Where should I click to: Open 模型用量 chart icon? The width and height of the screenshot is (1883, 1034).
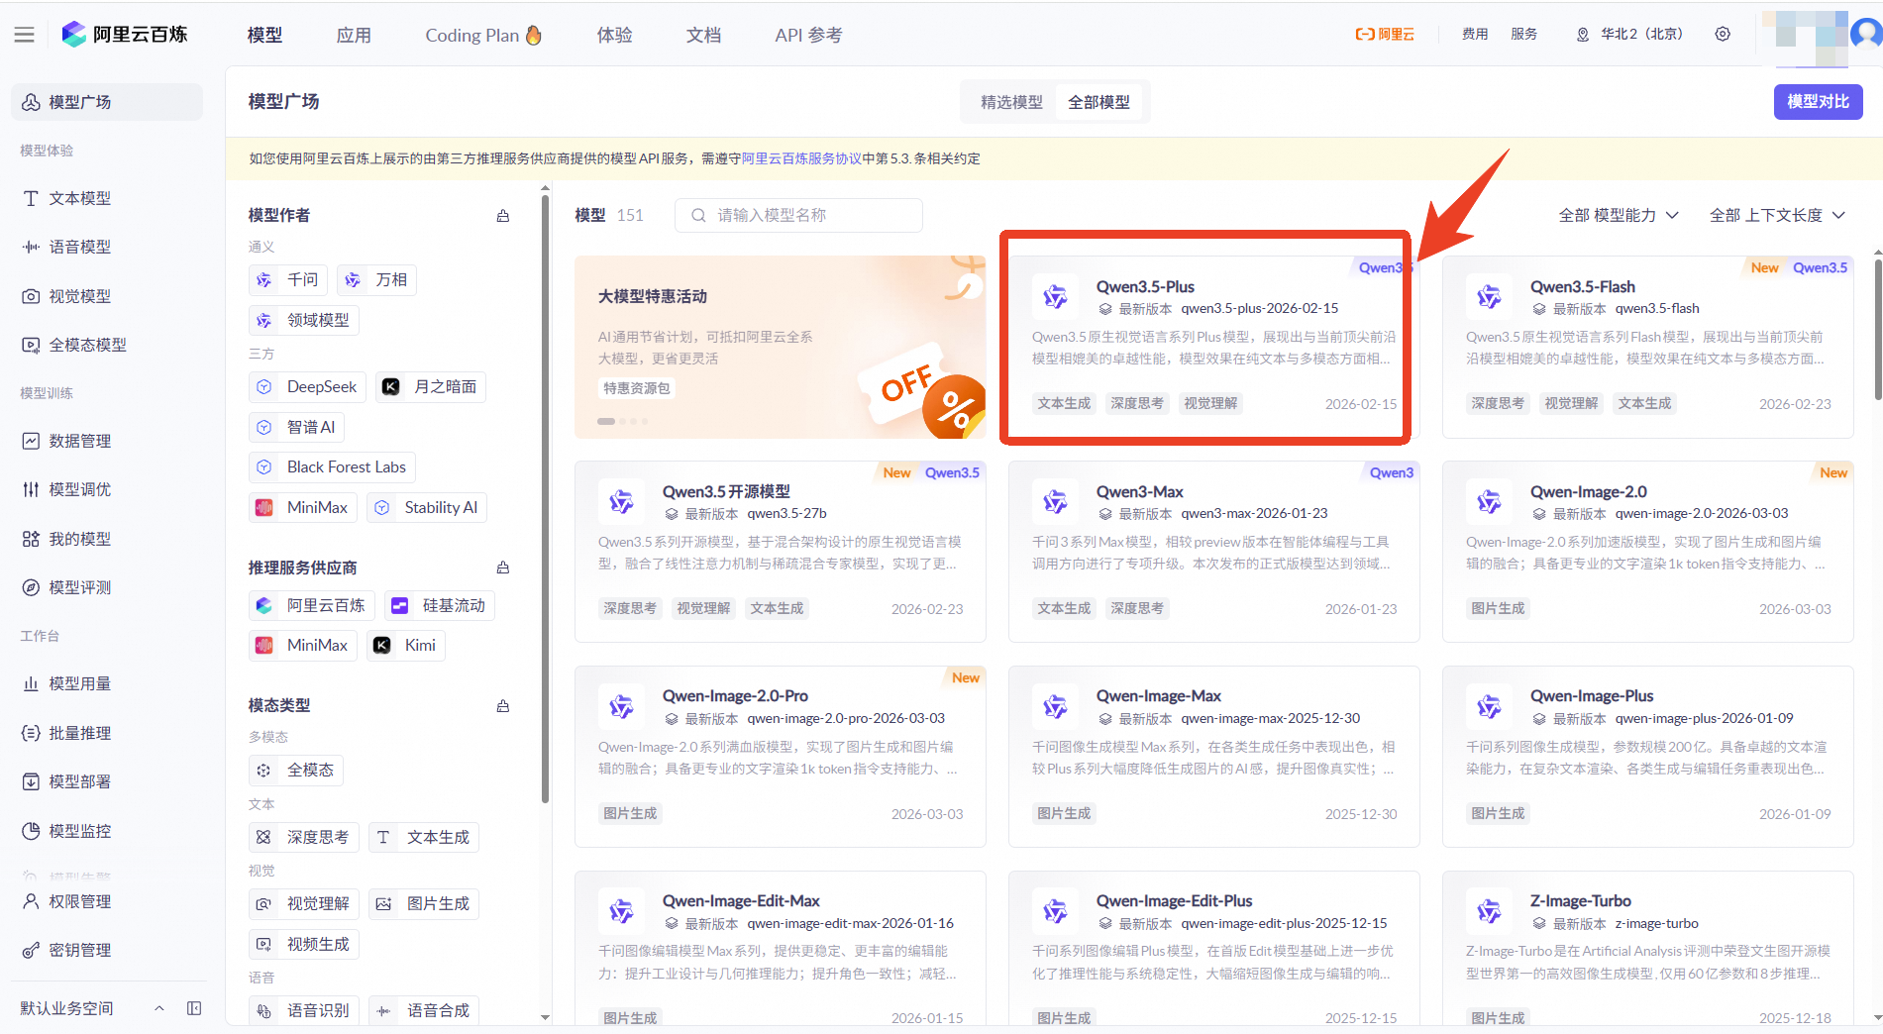pyautogui.click(x=32, y=683)
